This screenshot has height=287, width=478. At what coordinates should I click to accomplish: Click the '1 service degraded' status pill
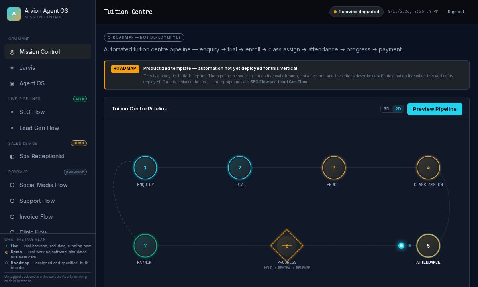tap(357, 12)
